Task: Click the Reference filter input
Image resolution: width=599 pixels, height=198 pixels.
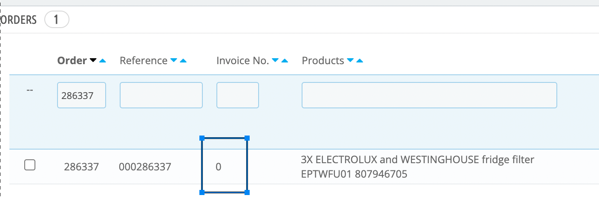Action: [x=161, y=95]
